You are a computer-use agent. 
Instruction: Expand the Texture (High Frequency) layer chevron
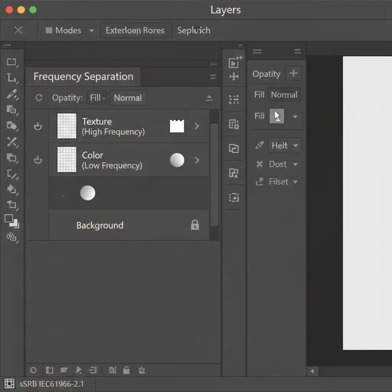197,126
